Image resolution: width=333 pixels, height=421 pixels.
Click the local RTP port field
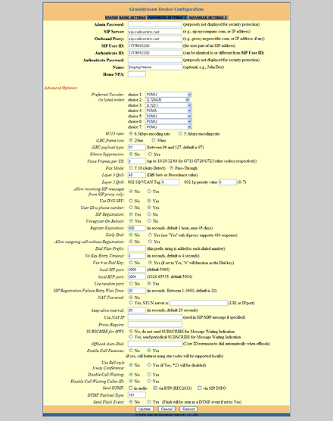pyautogui.click(x=137, y=276)
